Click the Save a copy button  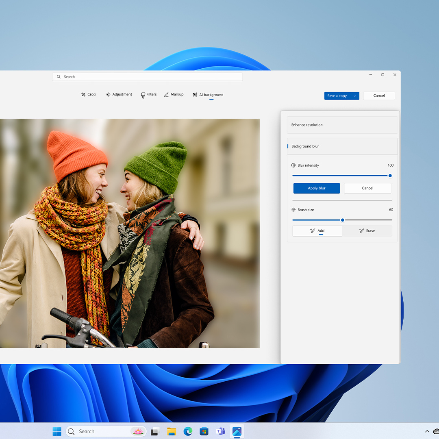tap(337, 96)
